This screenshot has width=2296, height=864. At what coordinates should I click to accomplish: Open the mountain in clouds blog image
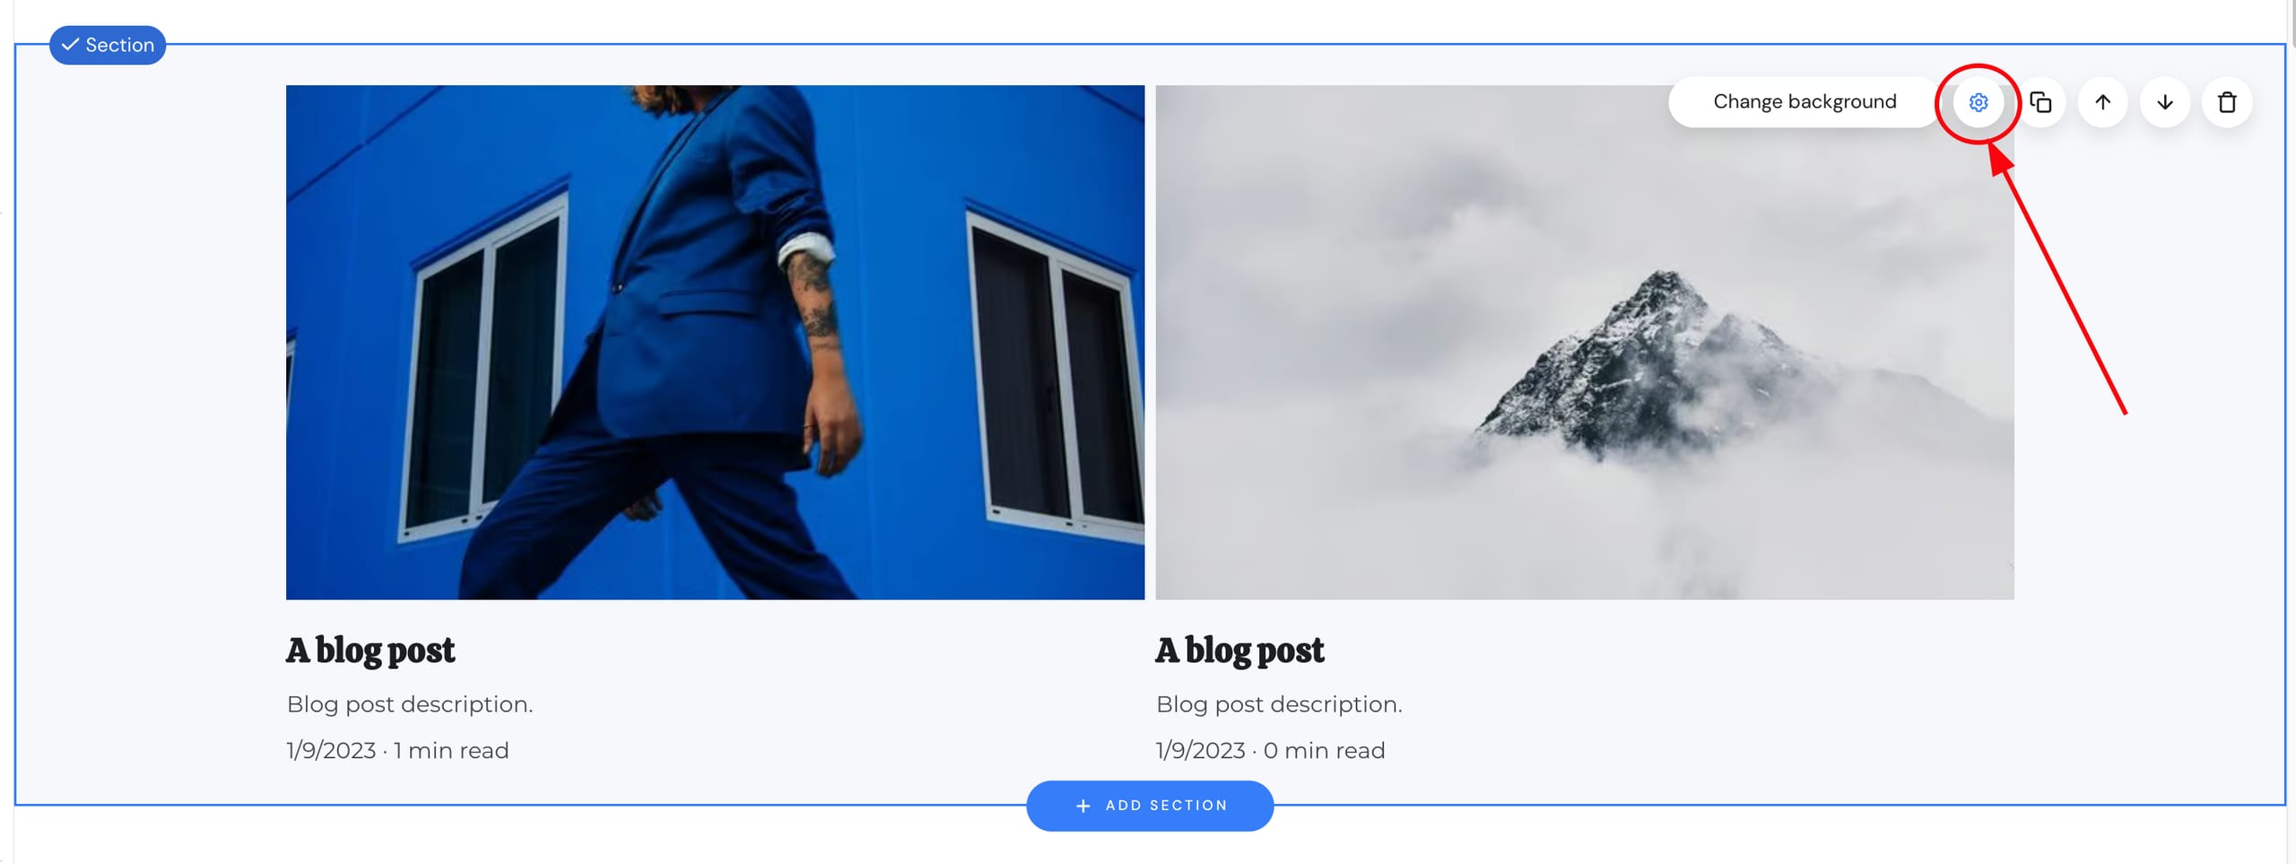(1584, 342)
